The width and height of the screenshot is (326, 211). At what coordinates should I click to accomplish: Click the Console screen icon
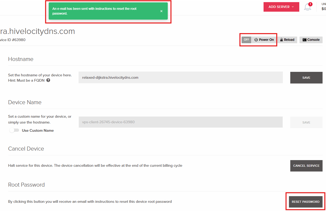pos(304,40)
